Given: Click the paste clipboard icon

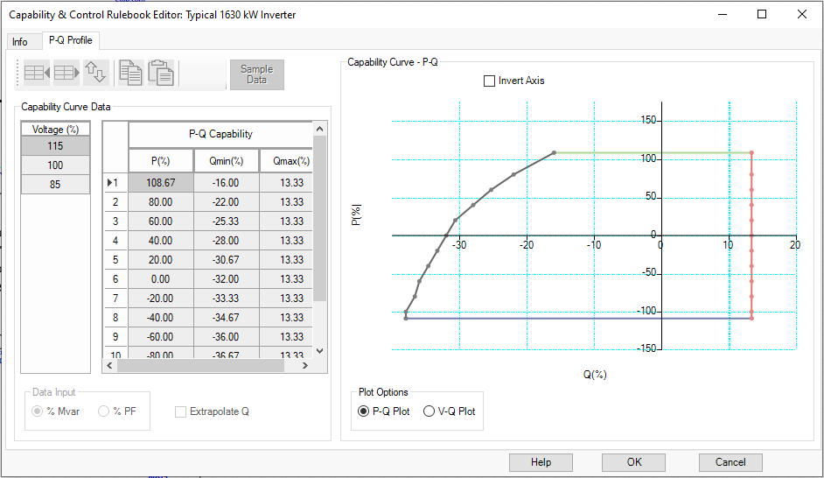Looking at the screenshot, I should (x=160, y=74).
